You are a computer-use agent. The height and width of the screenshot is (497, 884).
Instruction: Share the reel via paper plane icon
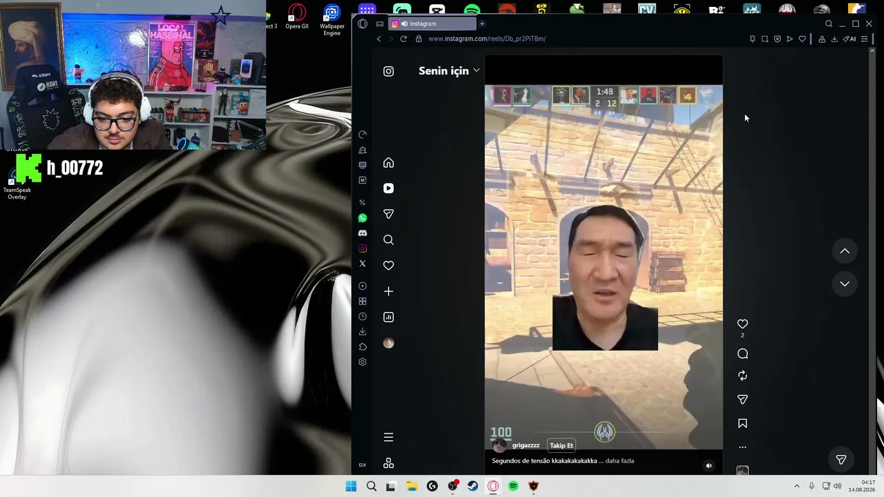tap(742, 400)
